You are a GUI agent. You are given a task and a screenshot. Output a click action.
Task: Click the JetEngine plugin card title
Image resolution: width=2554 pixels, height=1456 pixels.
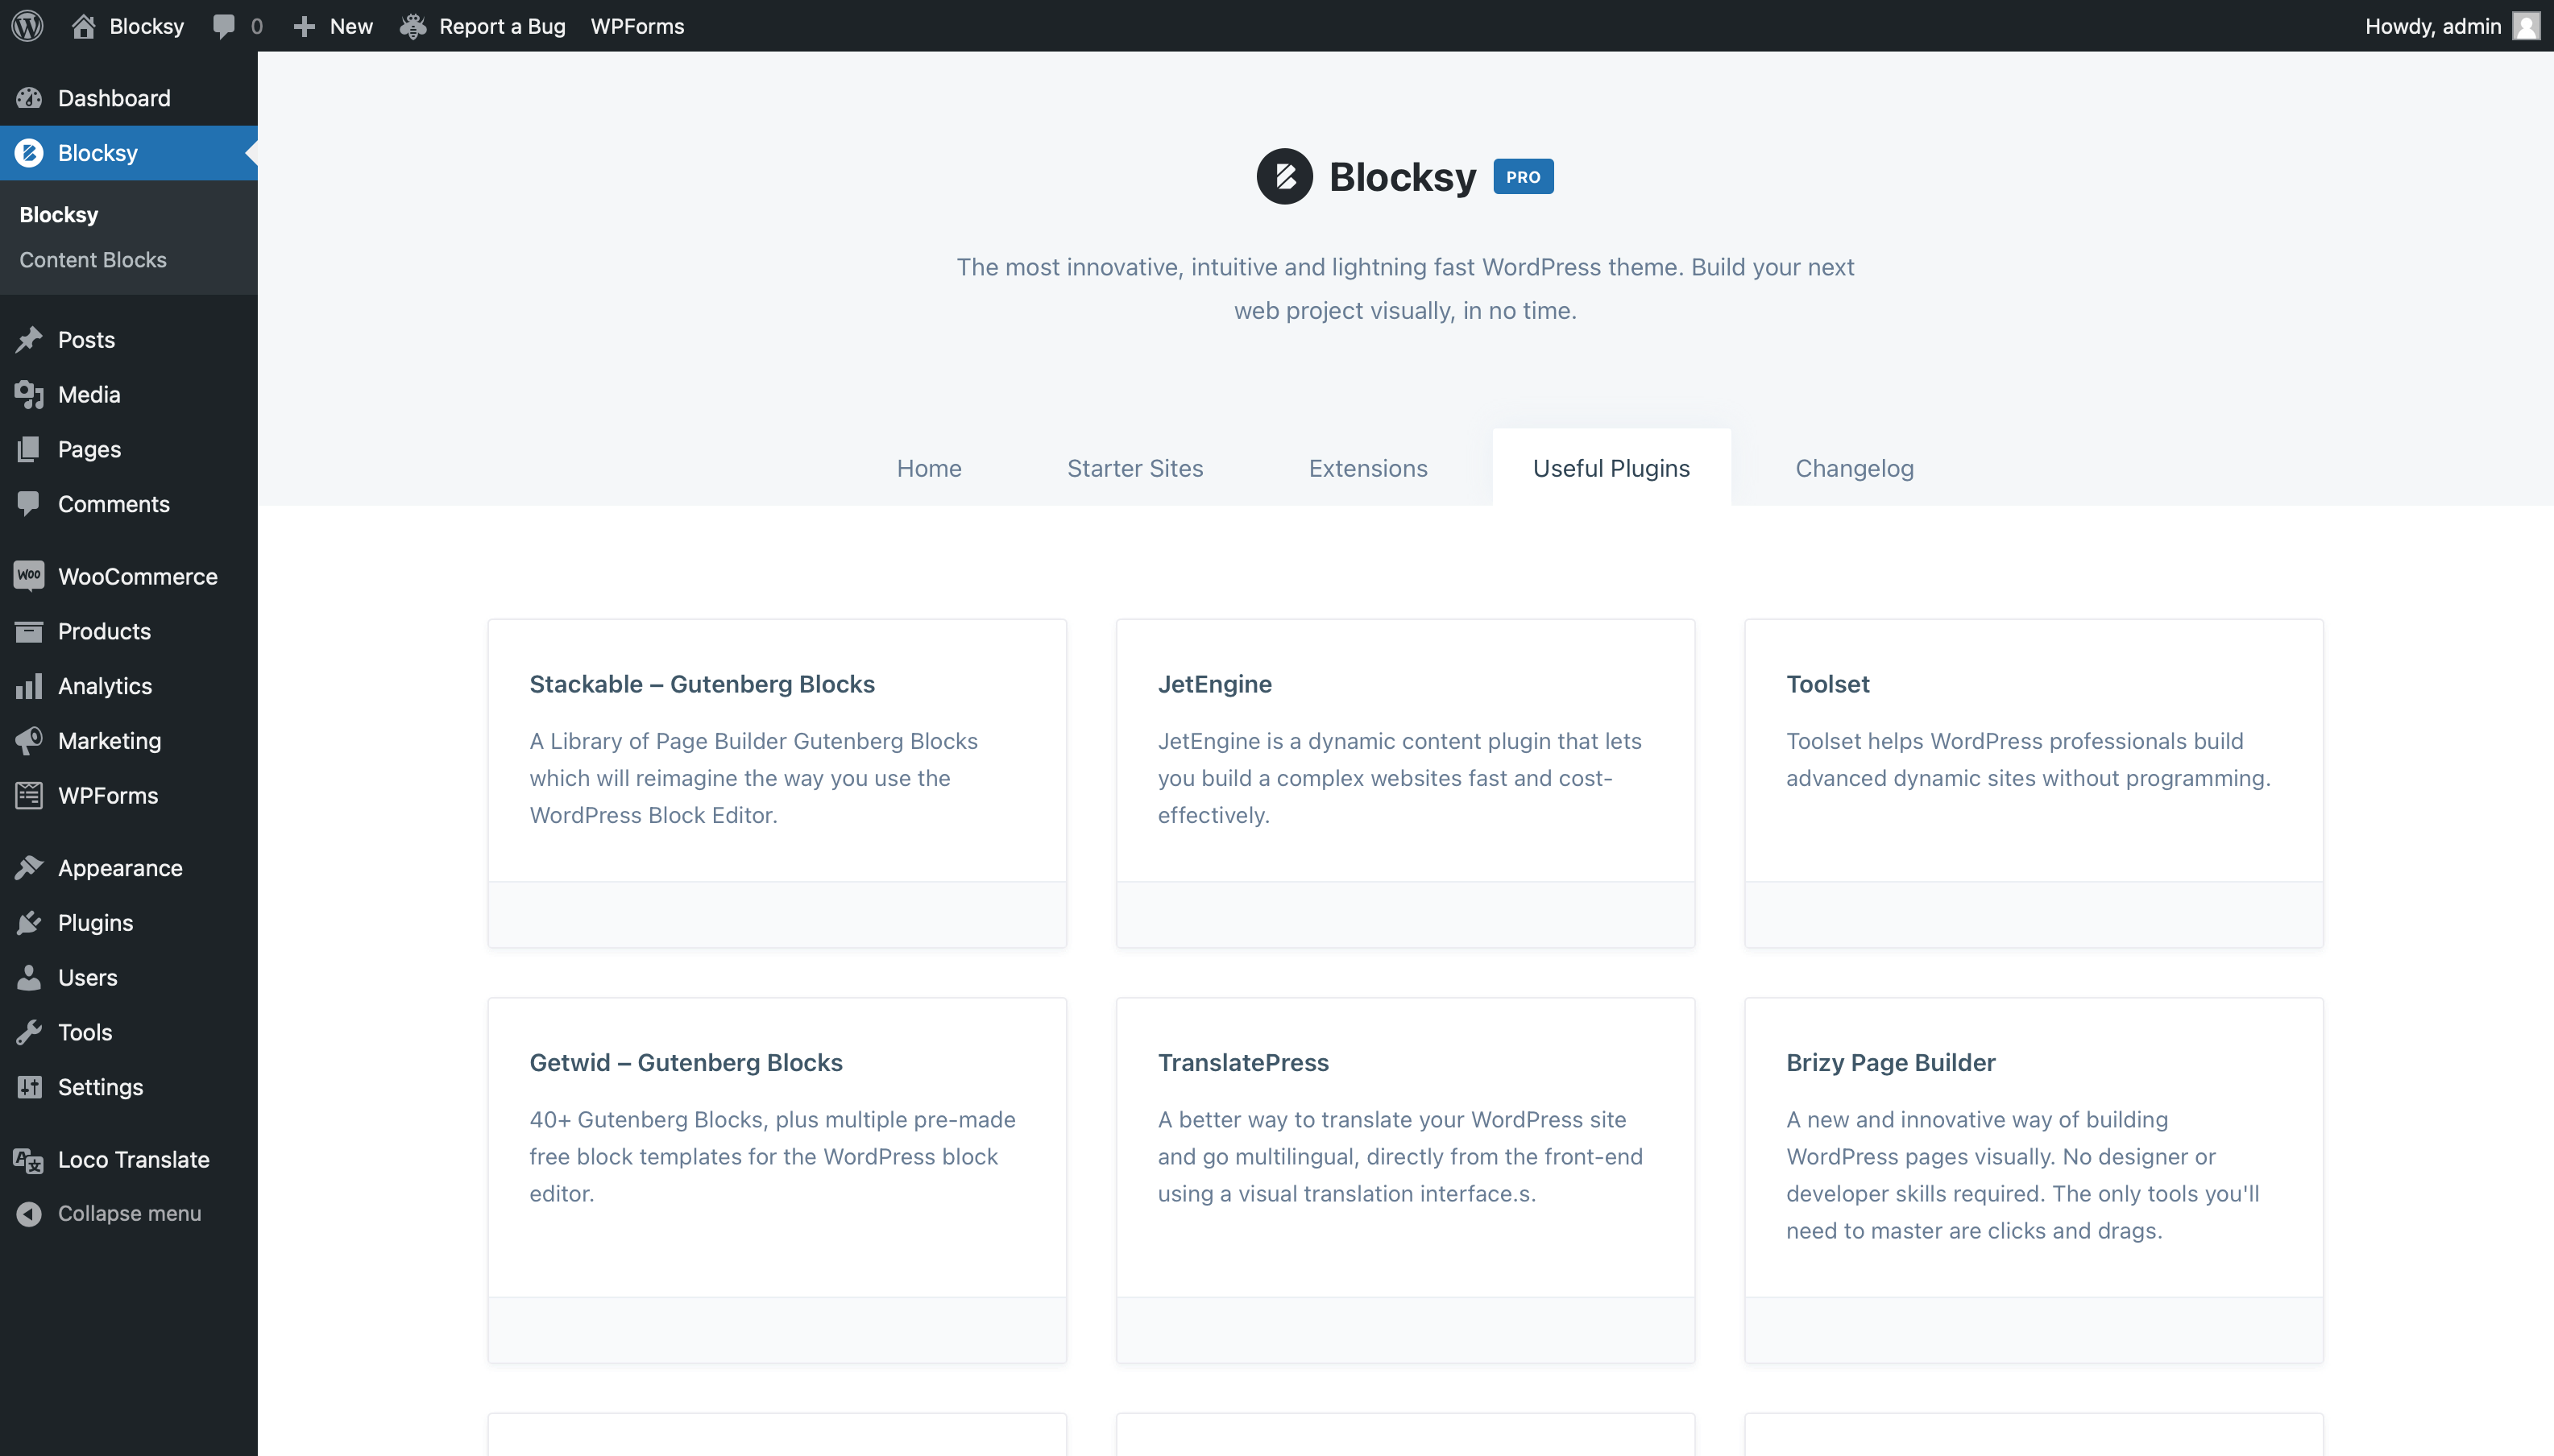1214,684
